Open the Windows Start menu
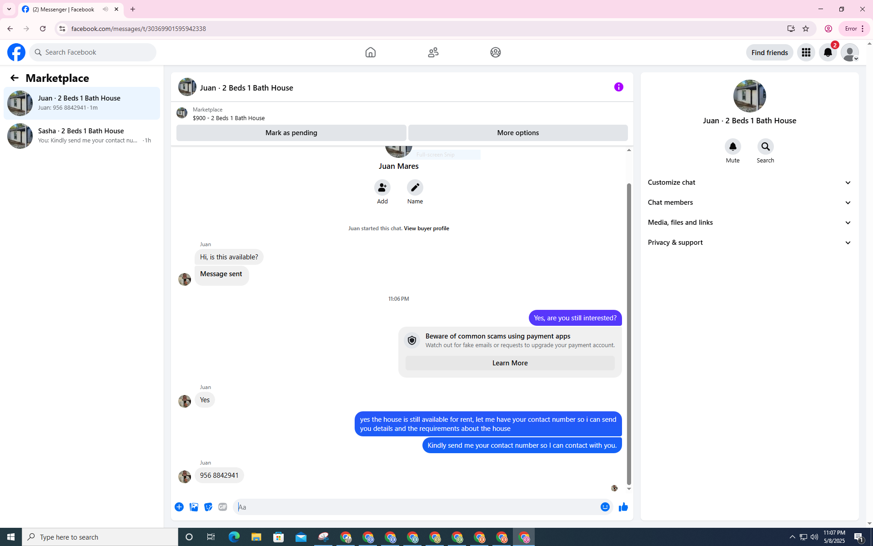This screenshot has height=546, width=873. [x=11, y=537]
